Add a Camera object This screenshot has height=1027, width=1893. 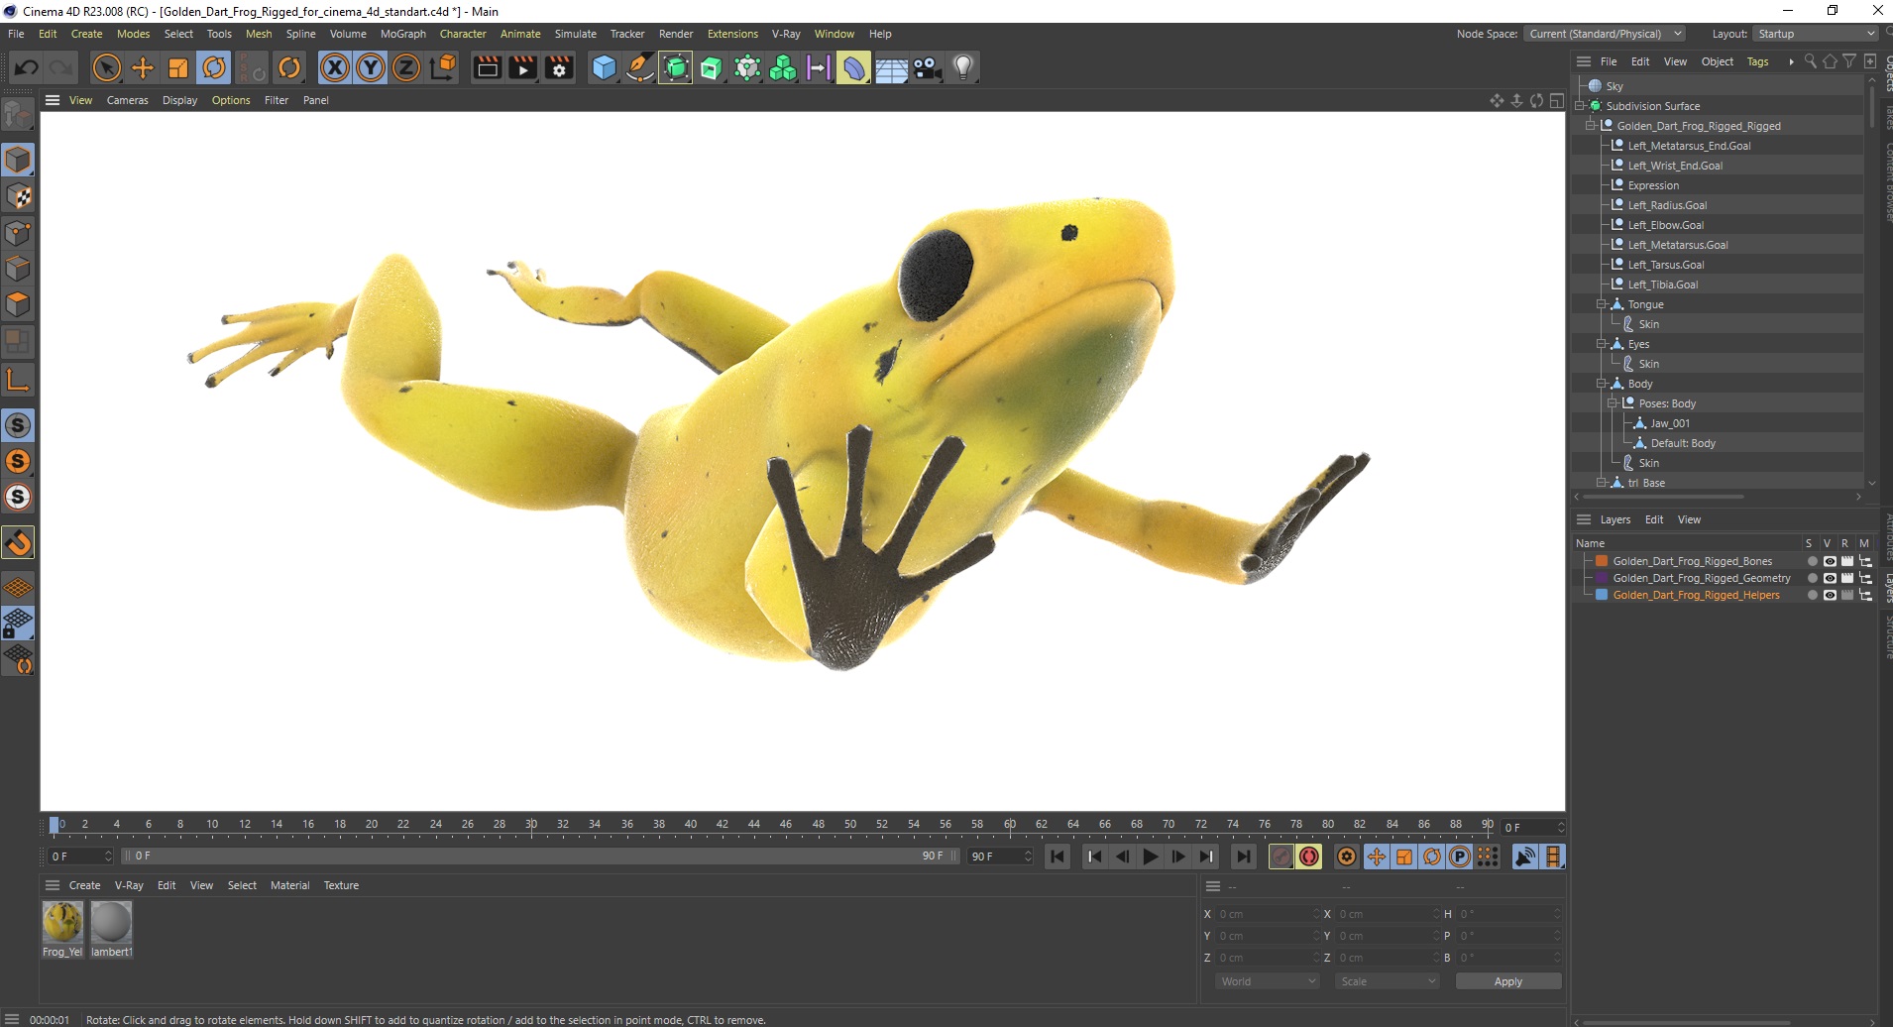(927, 67)
